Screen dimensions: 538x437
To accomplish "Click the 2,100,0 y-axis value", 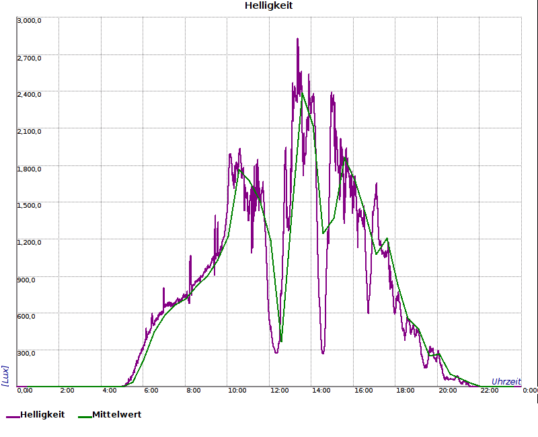I will pyautogui.click(x=29, y=131).
